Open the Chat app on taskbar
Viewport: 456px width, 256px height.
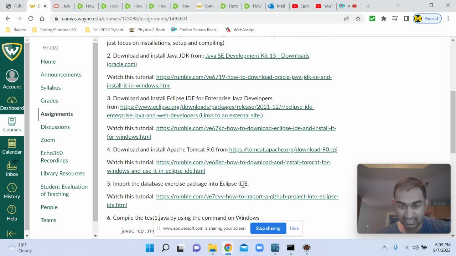pos(197,247)
